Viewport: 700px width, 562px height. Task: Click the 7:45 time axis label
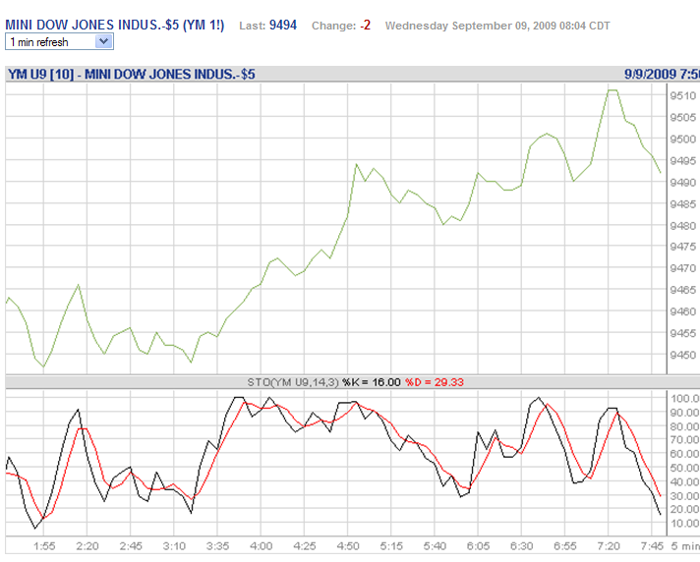click(x=652, y=546)
